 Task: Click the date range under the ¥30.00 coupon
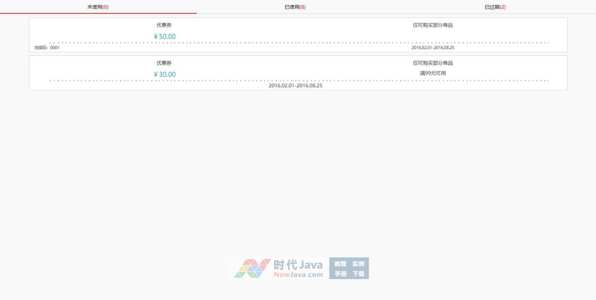tap(295, 86)
